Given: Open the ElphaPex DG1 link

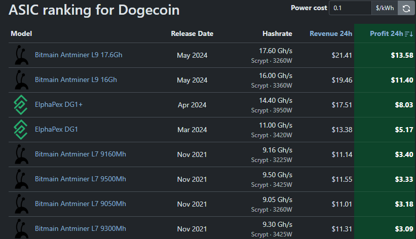Looking at the screenshot, I should coord(56,130).
